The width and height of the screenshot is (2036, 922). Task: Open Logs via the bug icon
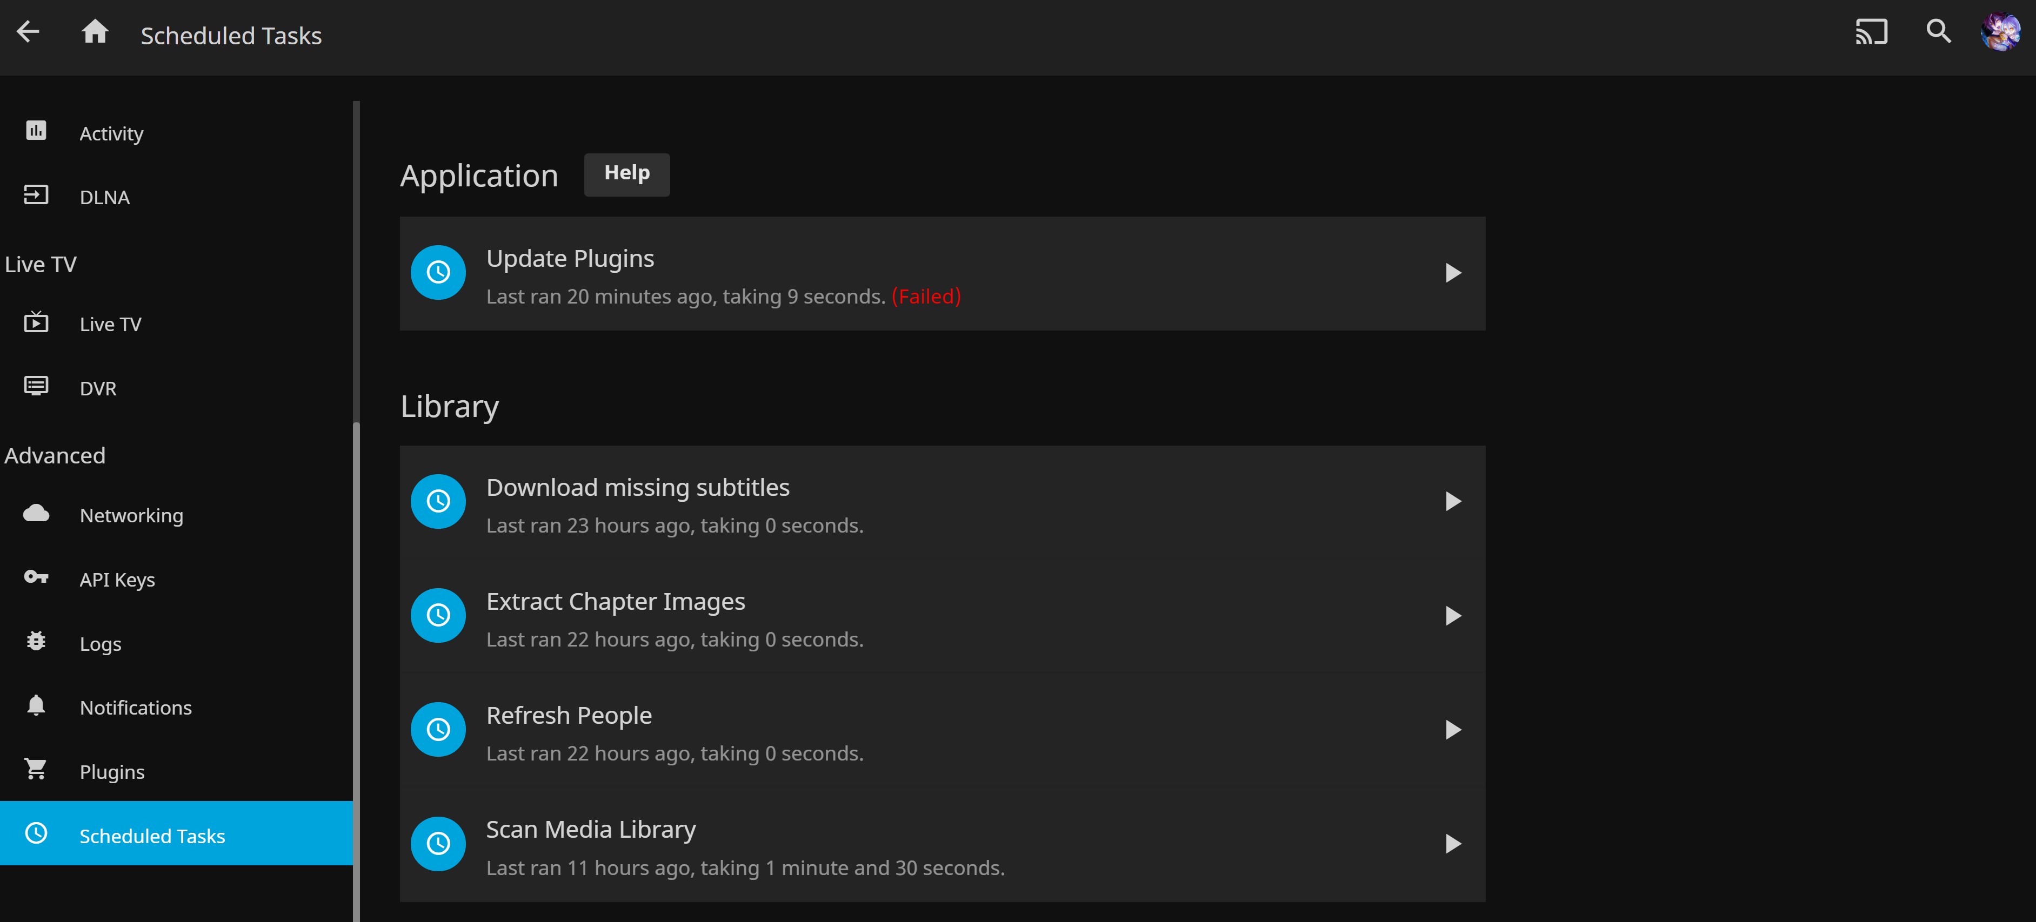coord(36,642)
